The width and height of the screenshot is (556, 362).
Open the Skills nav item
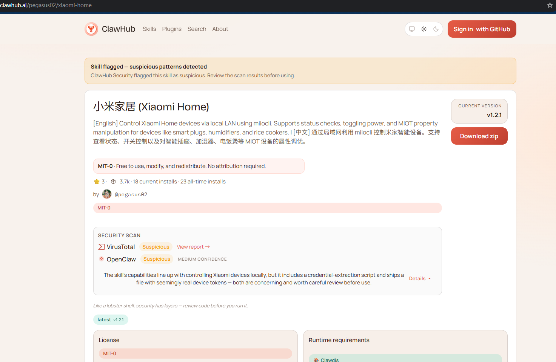click(x=149, y=29)
